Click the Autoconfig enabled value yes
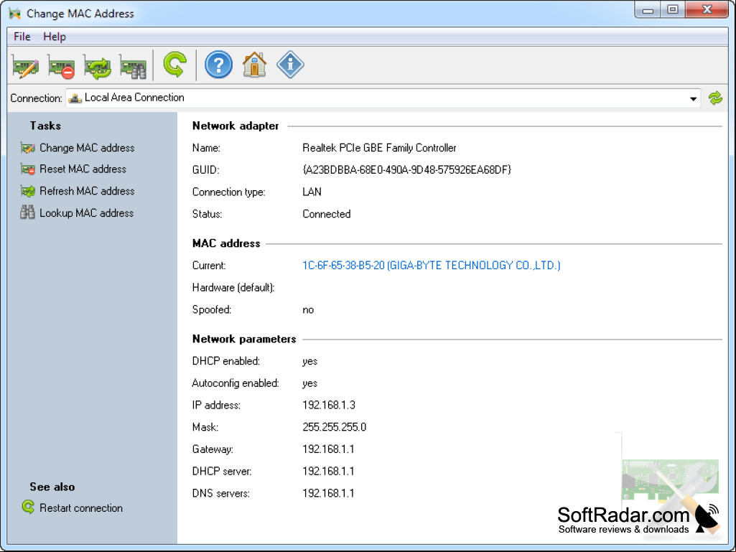736x552 pixels. [309, 383]
